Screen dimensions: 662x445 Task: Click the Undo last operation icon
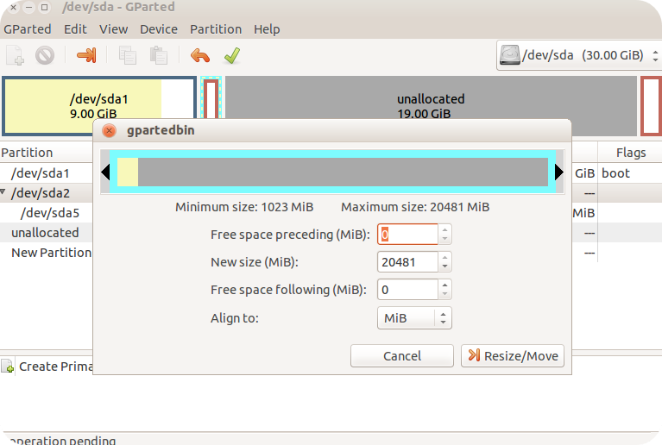coord(200,55)
